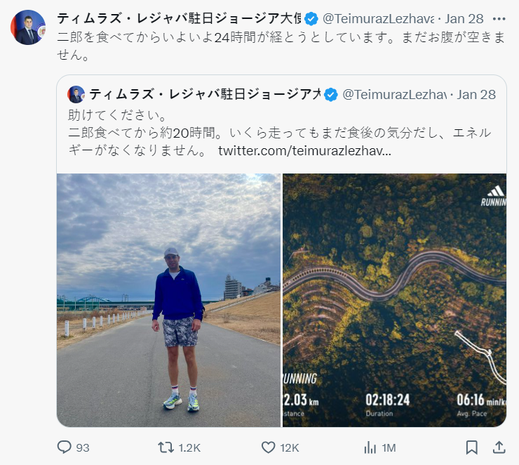Click the share upload icon

[x=499, y=447]
